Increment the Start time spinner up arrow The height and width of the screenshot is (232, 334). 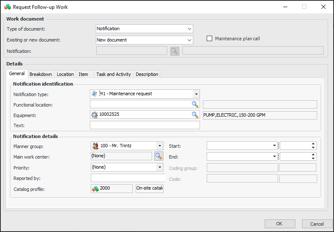[x=313, y=144]
